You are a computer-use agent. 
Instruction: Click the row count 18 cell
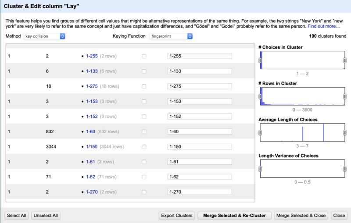[48, 86]
